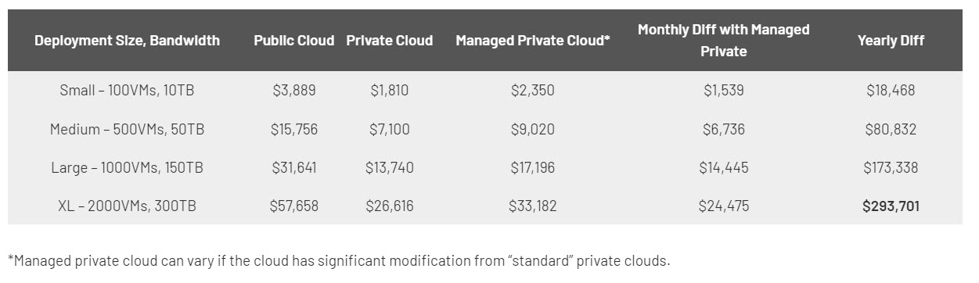This screenshot has height=283, width=979.
Task: Click the $57,658 public cloud cell
Action: point(294,206)
